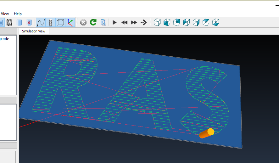
Task: Toggle the stock bounding box display
Action: [60, 22]
